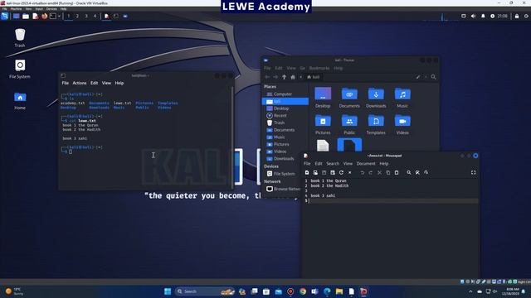Click Mousepad paste icon
Viewport: 531px width, 298px height.
click(x=397, y=173)
